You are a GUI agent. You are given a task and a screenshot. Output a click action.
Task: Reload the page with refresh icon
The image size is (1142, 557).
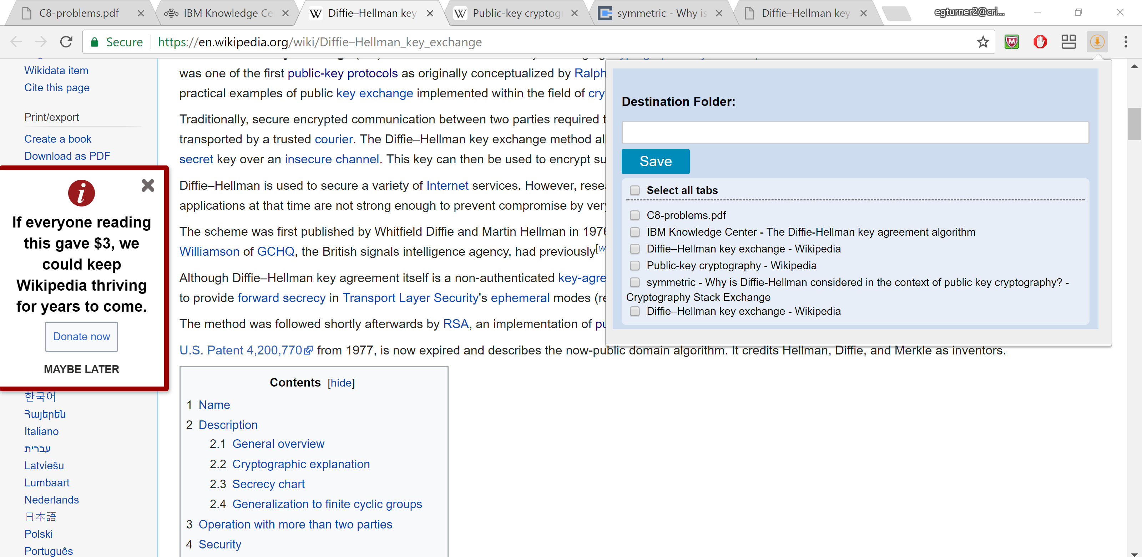click(66, 42)
